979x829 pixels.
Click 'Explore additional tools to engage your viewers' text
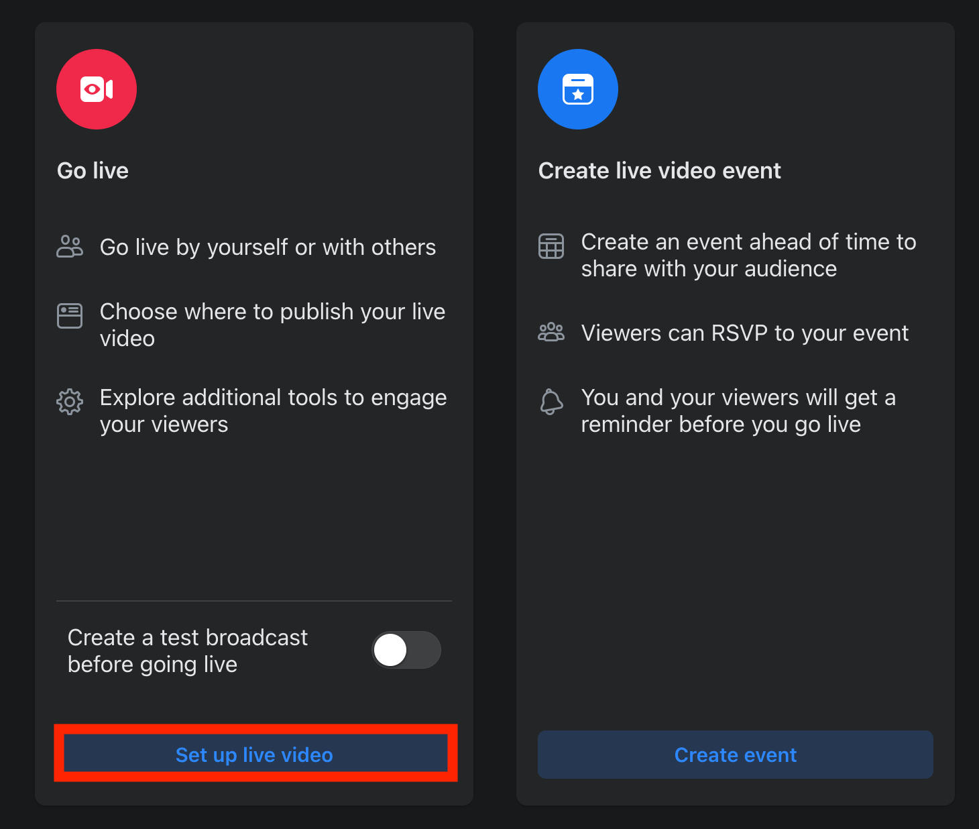[x=273, y=410]
